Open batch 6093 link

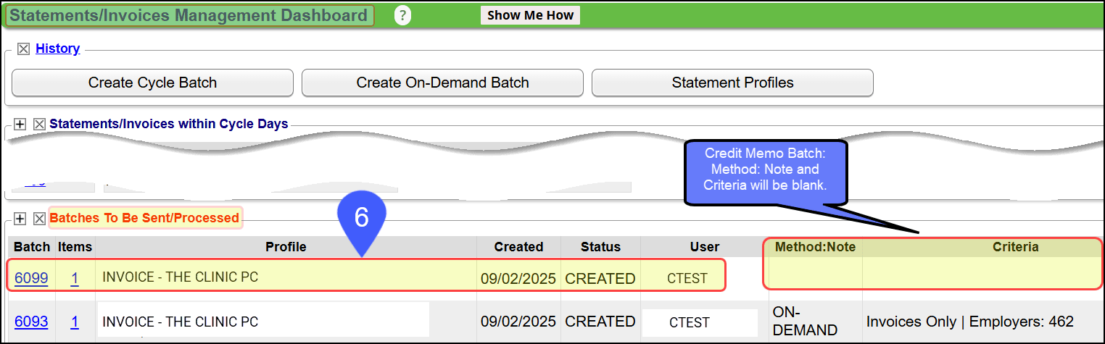[31, 322]
